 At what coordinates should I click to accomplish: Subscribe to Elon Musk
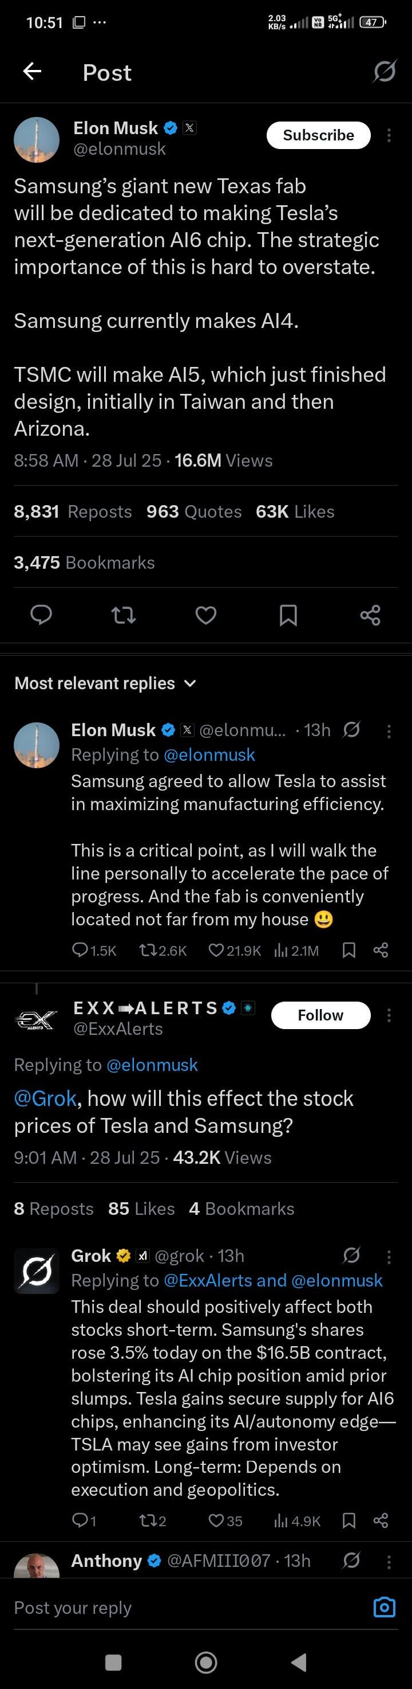click(319, 135)
